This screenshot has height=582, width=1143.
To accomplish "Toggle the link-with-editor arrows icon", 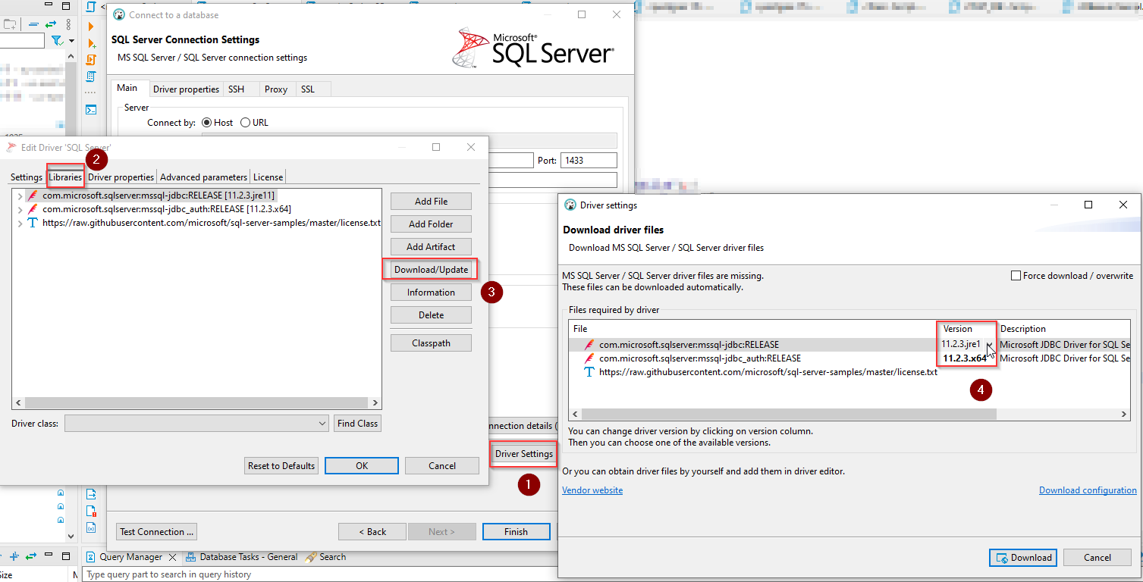I will pyautogui.click(x=49, y=23).
